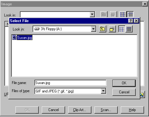Image resolution: width=149 pixels, height=117 pixels.
Task: Cancel the Select File dialog
Action: click(x=124, y=92)
